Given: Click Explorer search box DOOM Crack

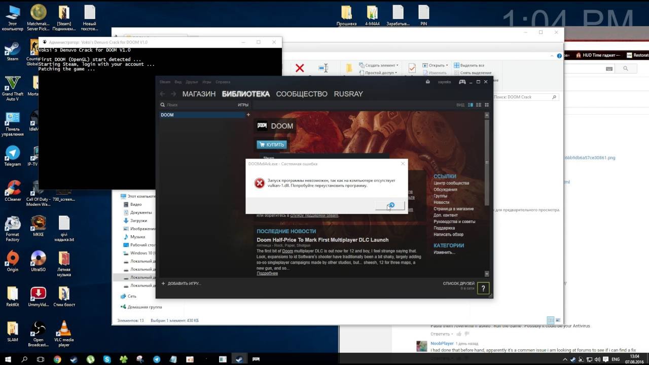Looking at the screenshot, I should [x=525, y=97].
